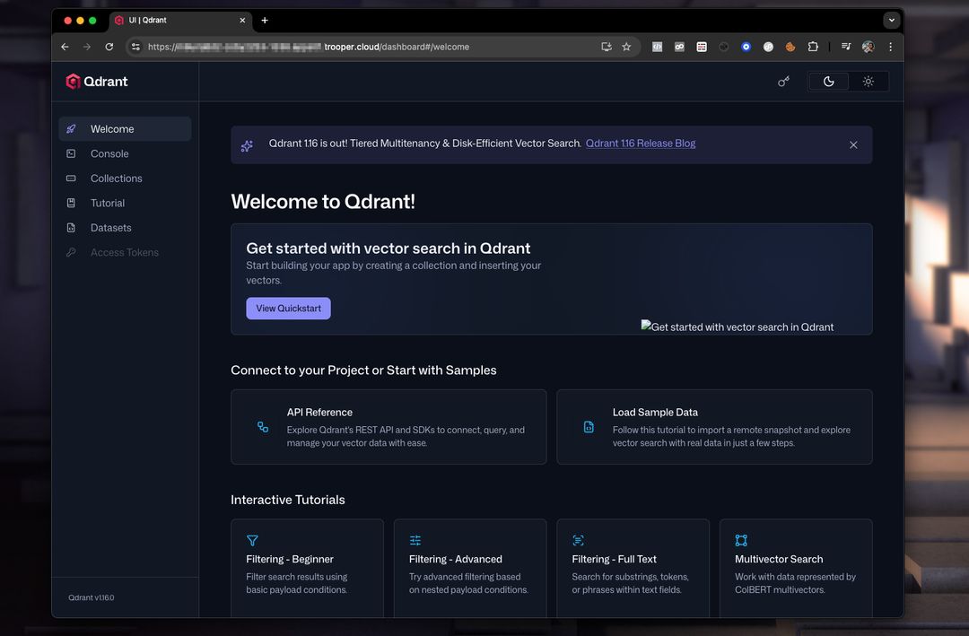Viewport: 969px width, 636px height.
Task: Click inside the browser address bar
Action: 359,47
